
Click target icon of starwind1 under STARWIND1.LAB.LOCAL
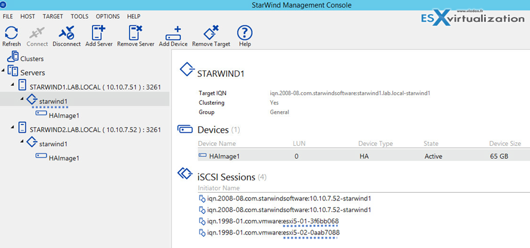click(31, 99)
